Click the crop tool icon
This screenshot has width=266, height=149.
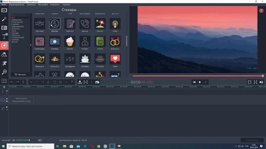click(43, 82)
